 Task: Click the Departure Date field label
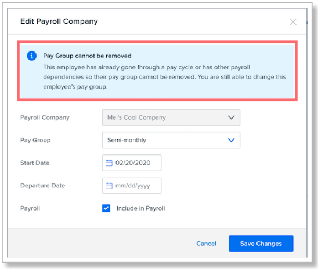[43, 186]
